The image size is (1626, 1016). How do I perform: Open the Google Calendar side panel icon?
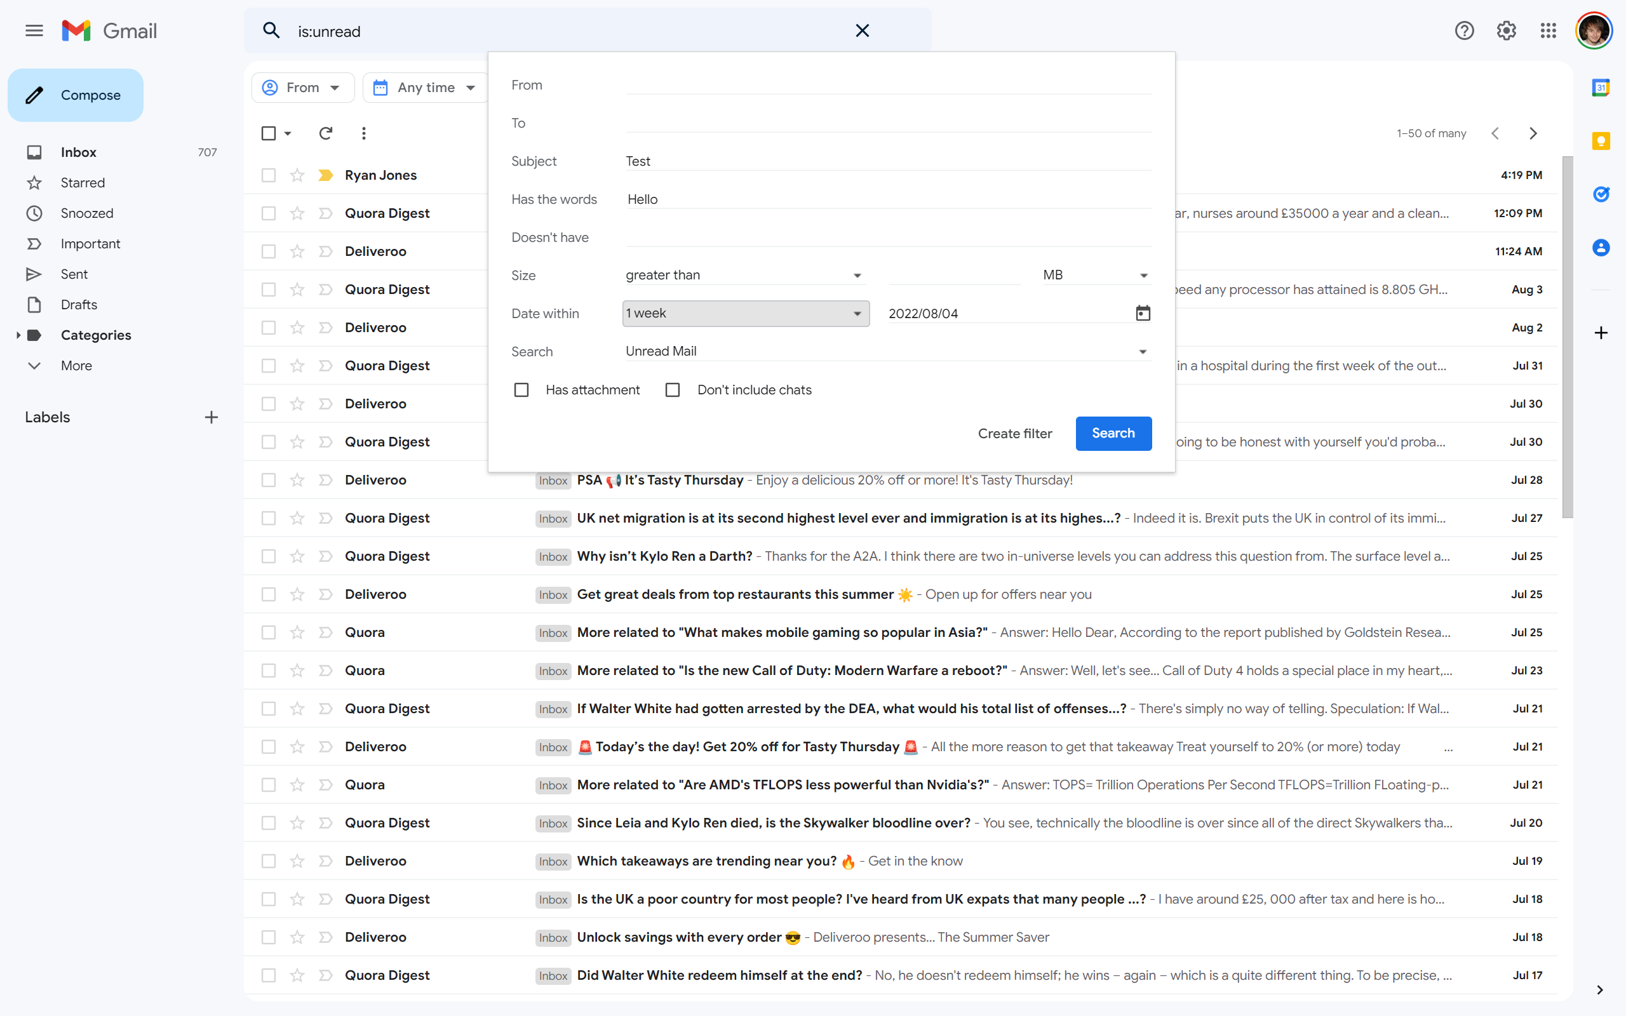click(x=1601, y=88)
